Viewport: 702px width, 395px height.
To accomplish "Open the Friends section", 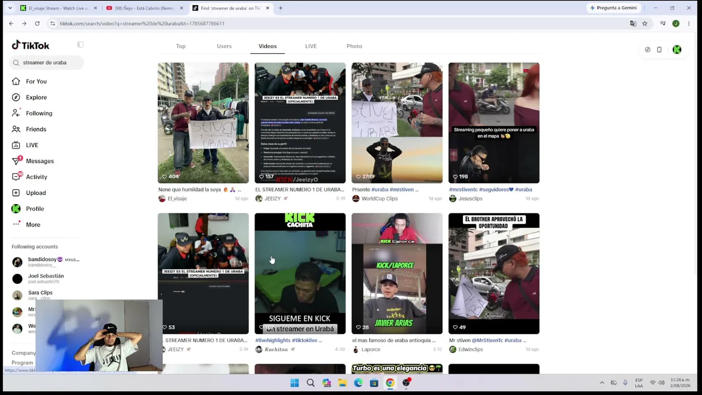I will pos(36,129).
